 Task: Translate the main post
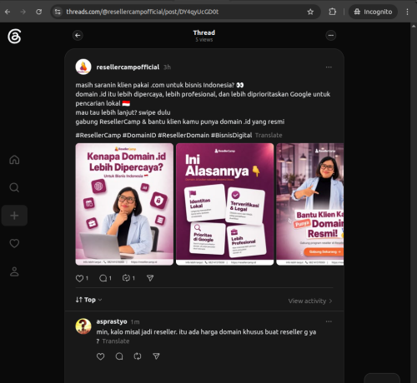[x=269, y=135]
